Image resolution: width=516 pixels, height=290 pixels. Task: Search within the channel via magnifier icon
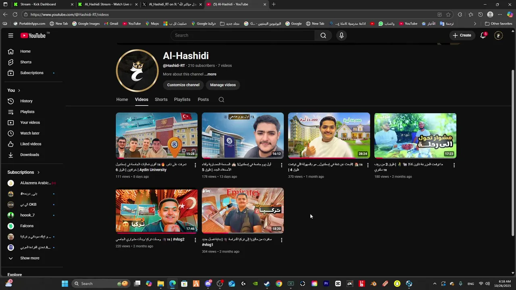pyautogui.click(x=221, y=99)
